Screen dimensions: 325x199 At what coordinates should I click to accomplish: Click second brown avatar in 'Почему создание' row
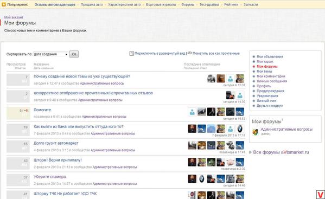tap(221, 79)
